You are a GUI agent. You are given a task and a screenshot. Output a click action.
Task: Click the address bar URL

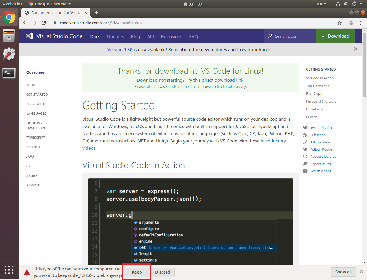(x=100, y=23)
